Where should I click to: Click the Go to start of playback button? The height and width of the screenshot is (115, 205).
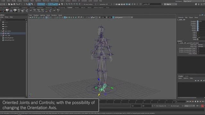188,102
